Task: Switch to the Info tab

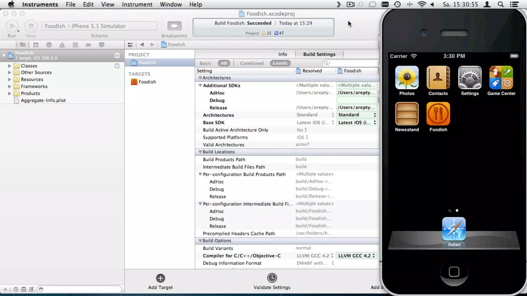Action: point(282,54)
